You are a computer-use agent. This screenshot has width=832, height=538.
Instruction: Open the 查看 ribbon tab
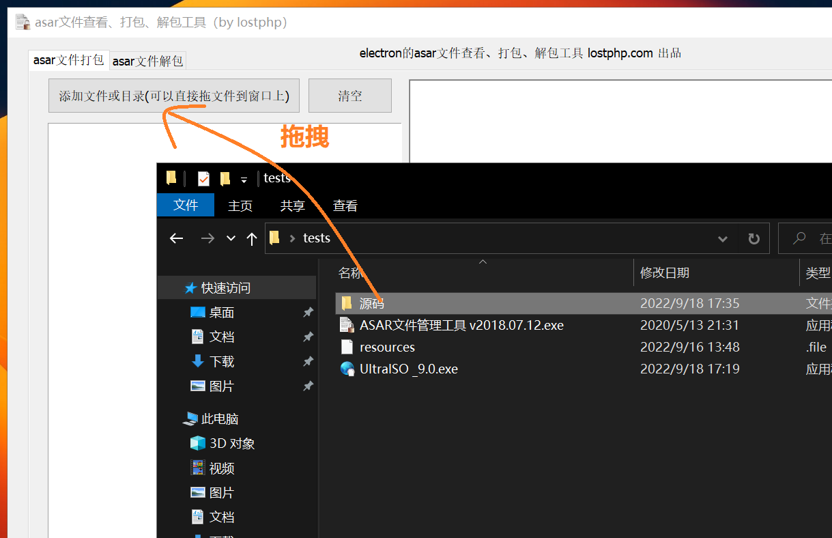point(345,206)
